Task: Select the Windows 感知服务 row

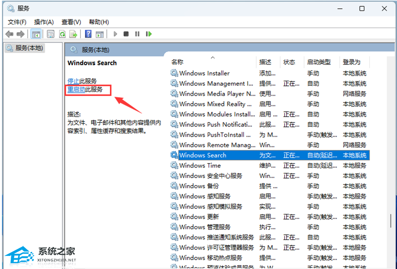Action: pos(270,196)
